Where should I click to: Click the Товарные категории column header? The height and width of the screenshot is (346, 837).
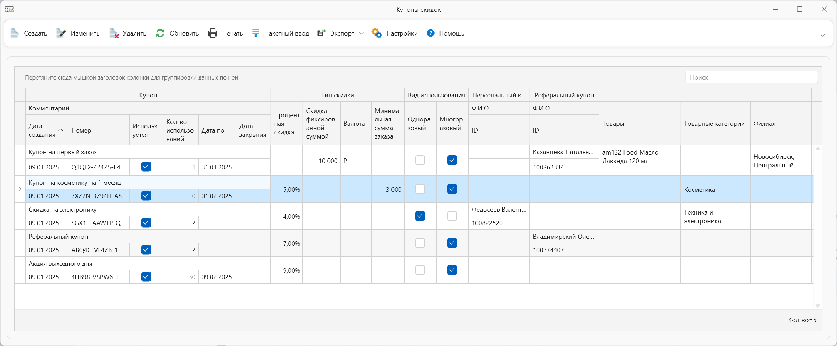click(715, 124)
